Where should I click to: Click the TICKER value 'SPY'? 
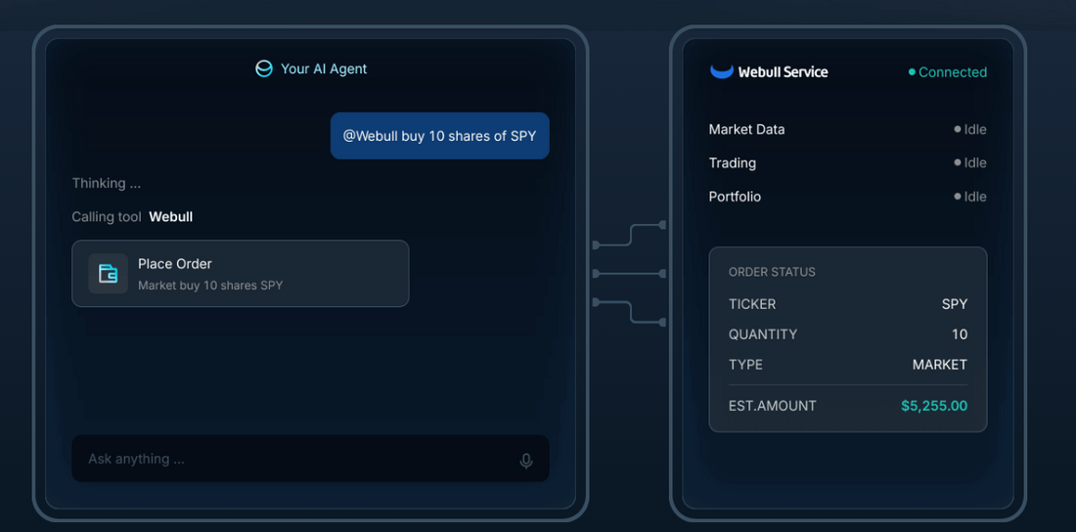pos(955,304)
